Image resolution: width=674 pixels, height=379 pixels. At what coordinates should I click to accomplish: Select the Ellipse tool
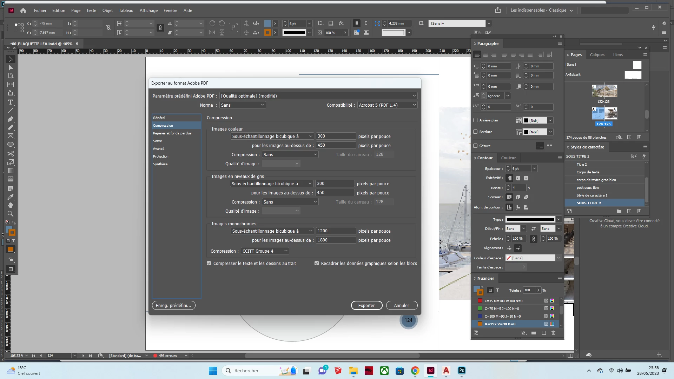coord(11,145)
